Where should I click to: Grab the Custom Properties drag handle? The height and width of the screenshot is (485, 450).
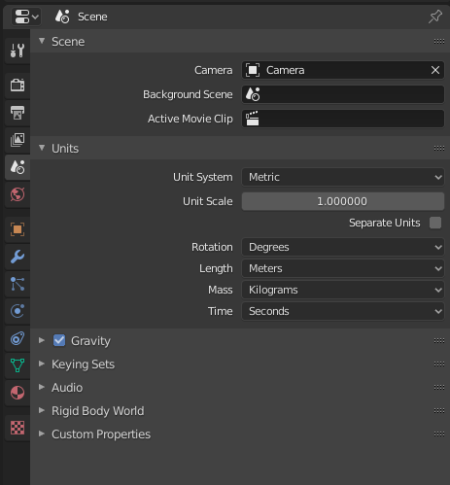(439, 433)
